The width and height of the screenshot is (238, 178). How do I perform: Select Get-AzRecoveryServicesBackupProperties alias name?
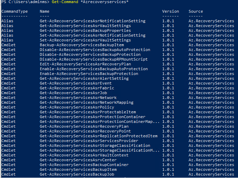point(85,31)
